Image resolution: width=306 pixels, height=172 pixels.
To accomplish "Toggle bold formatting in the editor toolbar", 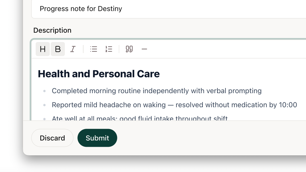I will pos(58,49).
